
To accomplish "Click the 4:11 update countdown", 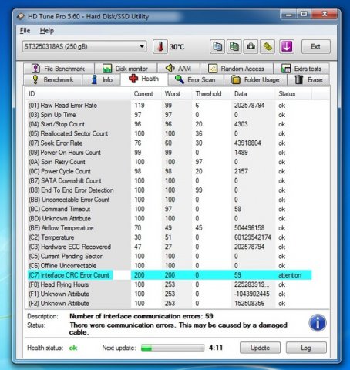I will tap(216, 348).
